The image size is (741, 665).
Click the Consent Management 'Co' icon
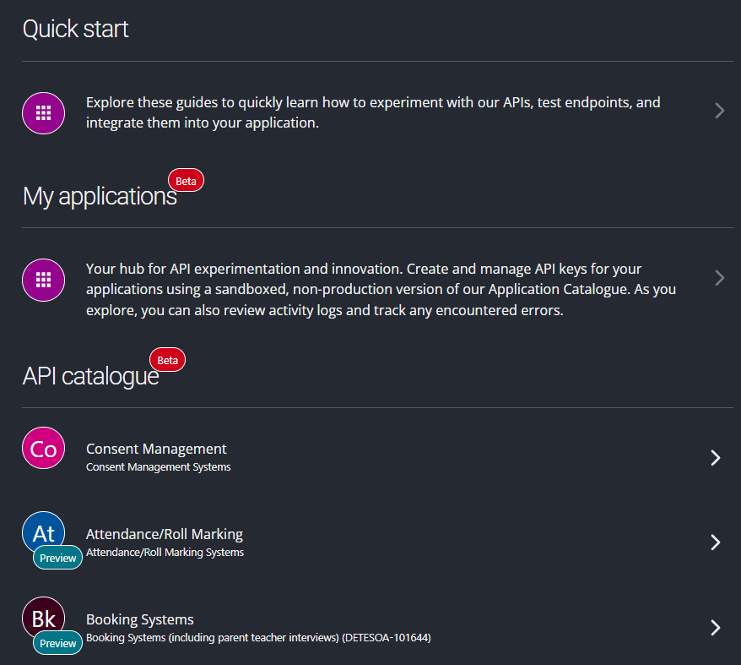click(44, 449)
